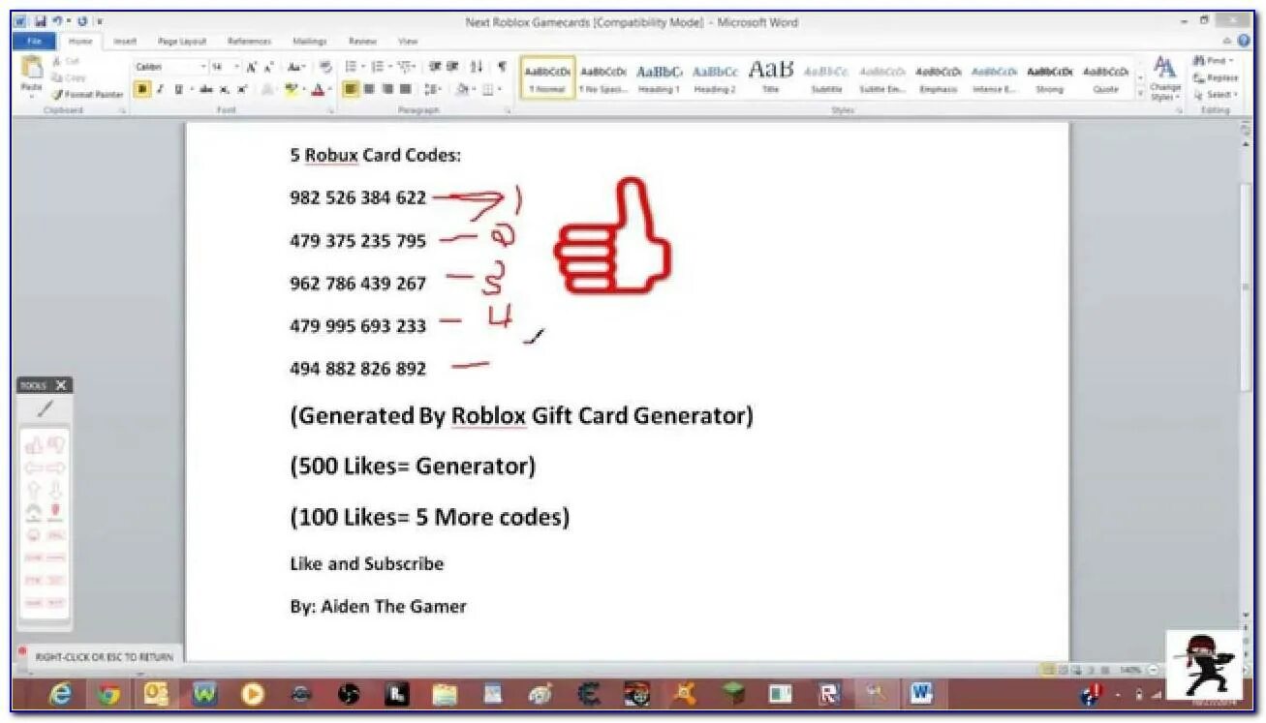Switch to the Review tab

tap(362, 42)
